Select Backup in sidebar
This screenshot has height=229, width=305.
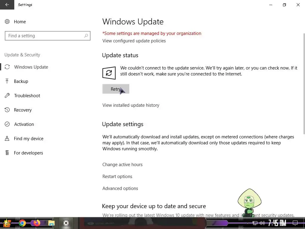[21, 81]
